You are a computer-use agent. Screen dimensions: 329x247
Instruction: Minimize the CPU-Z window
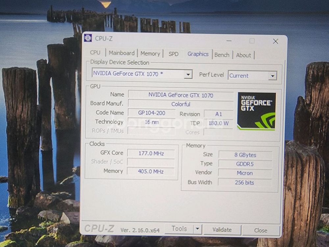[x=229, y=41]
